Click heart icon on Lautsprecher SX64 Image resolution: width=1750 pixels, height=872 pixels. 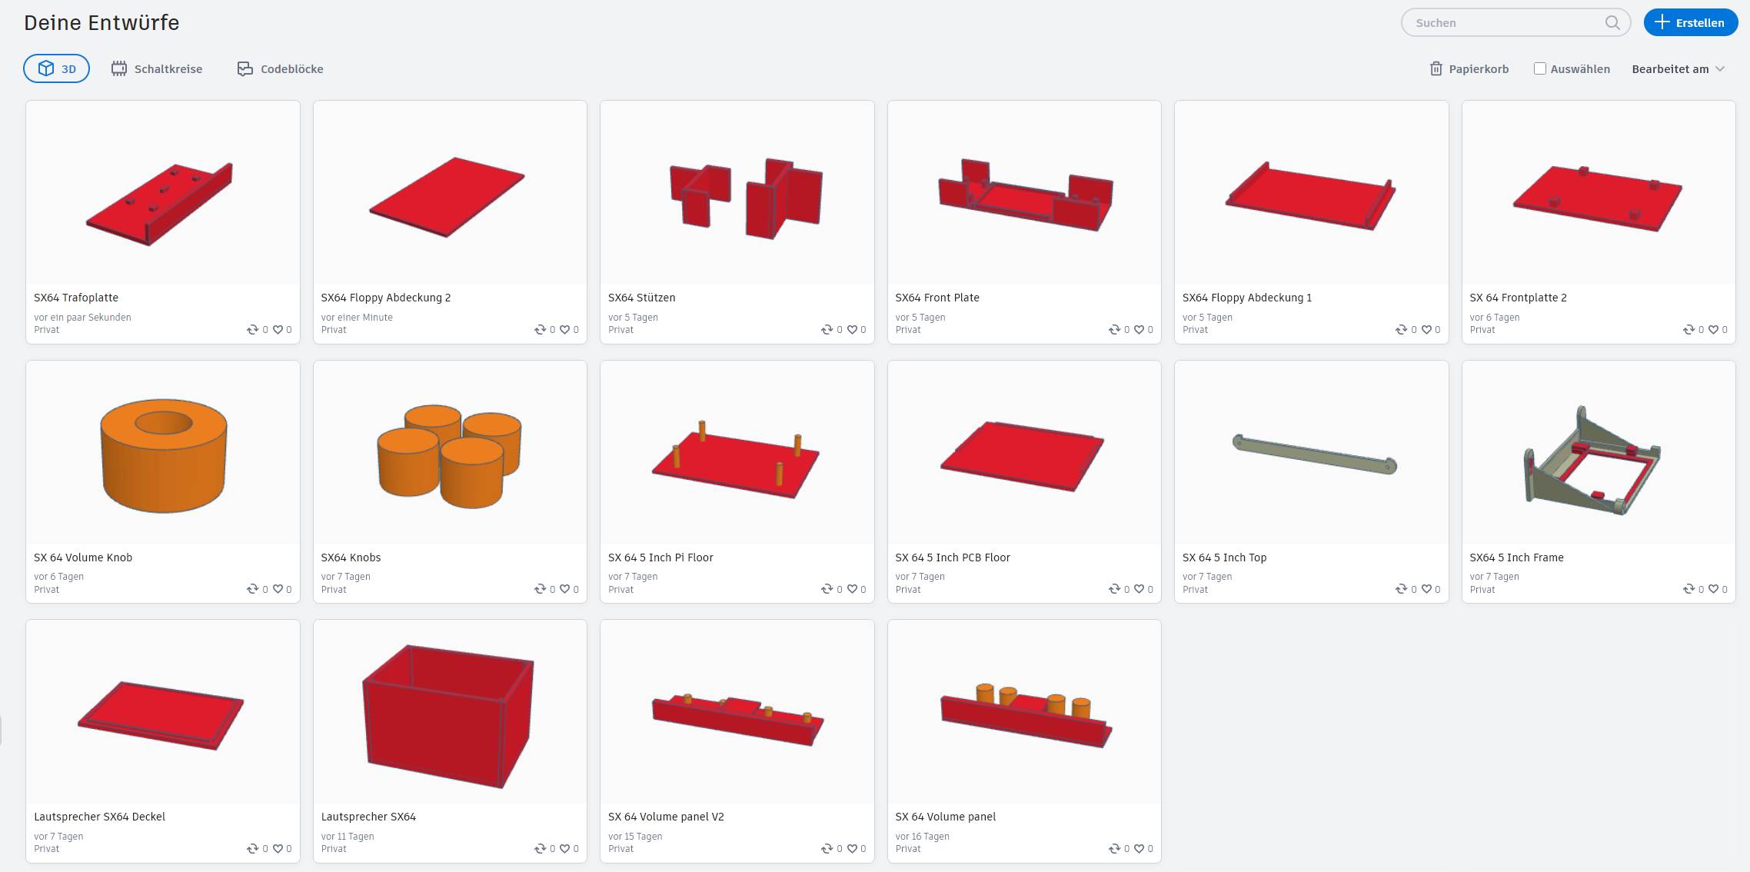[x=564, y=849]
